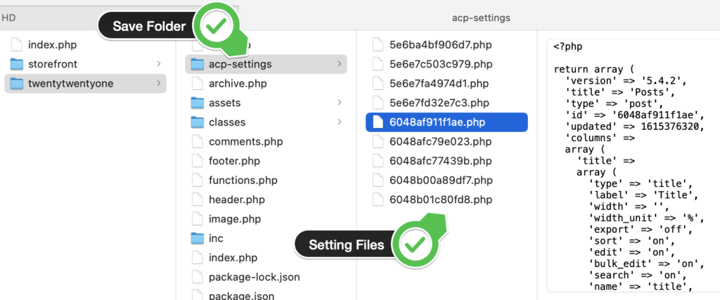720x300 pixels.
Task: Click the acp-settings folder icon
Action: (x=197, y=65)
